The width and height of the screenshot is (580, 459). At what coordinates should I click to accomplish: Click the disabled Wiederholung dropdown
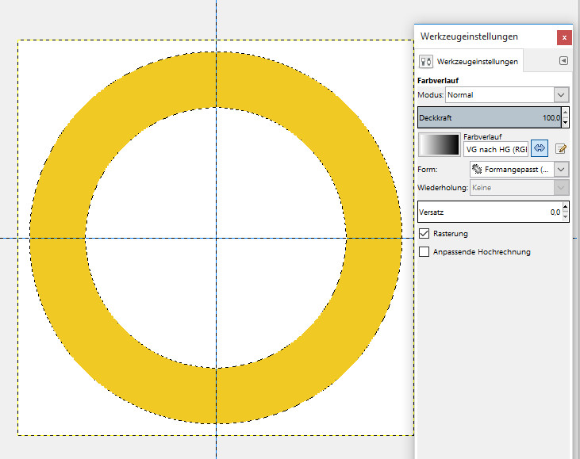click(x=519, y=188)
